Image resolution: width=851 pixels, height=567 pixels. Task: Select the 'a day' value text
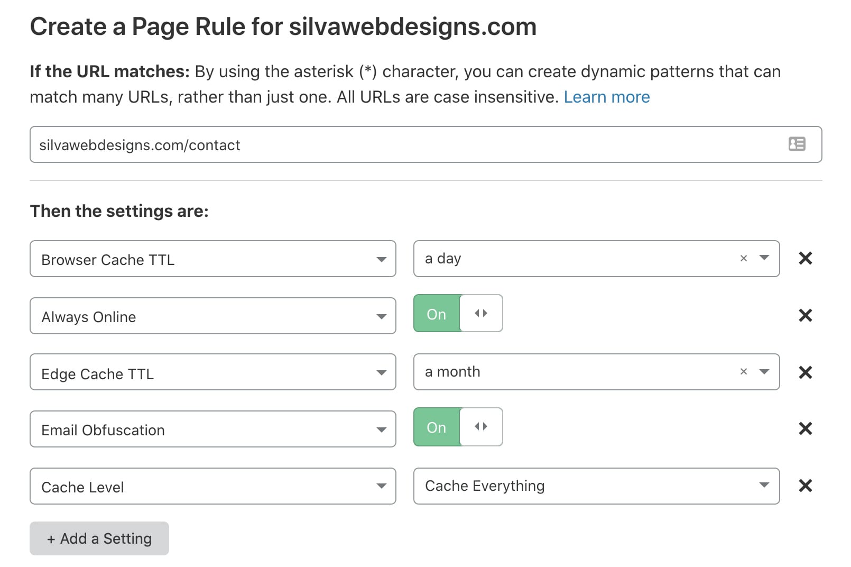click(443, 259)
